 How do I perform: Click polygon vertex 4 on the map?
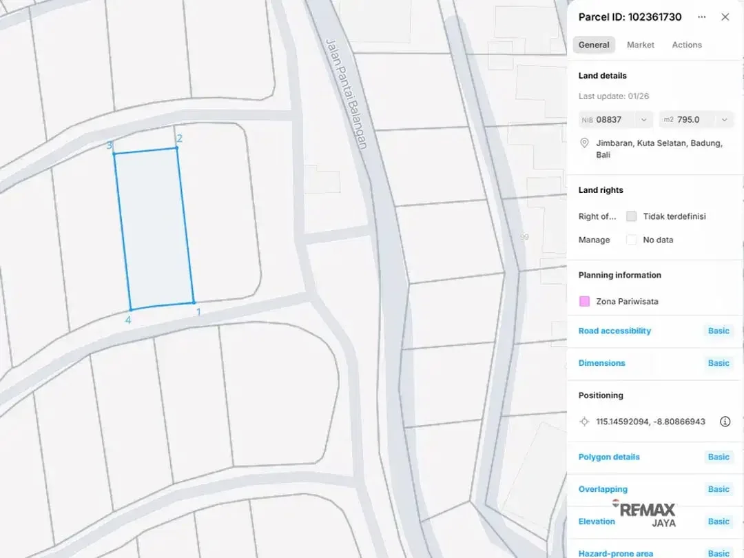pos(132,309)
